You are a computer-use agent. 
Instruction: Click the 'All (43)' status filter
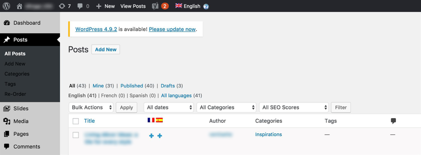pyautogui.click(x=78, y=86)
